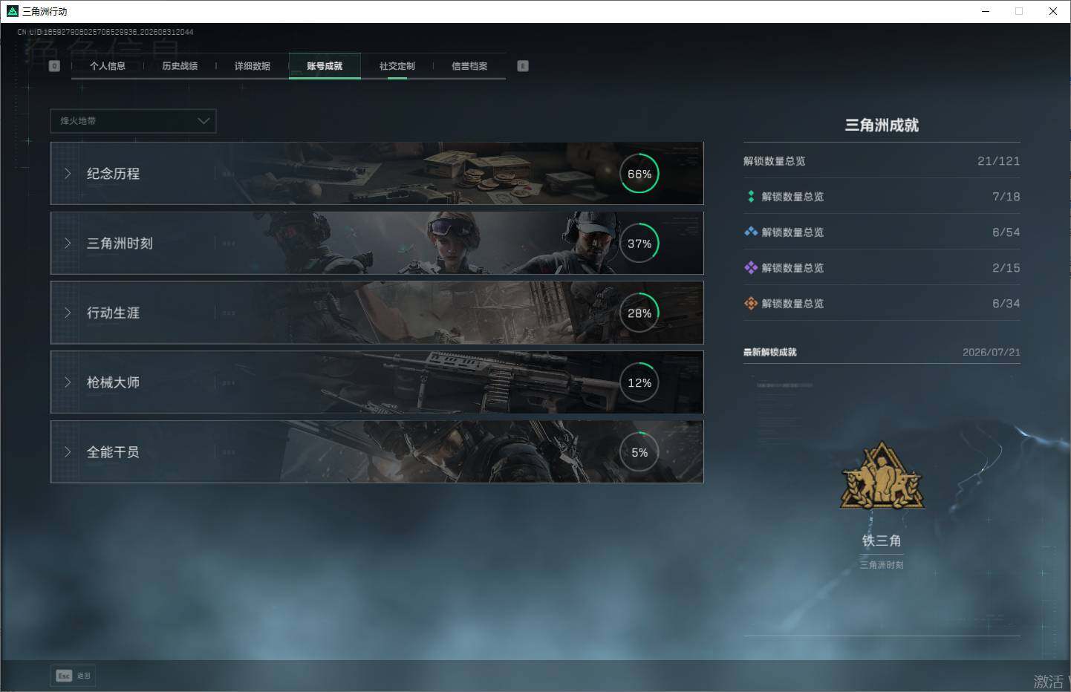Click the 2/15 unlock count

pyautogui.click(x=1006, y=268)
